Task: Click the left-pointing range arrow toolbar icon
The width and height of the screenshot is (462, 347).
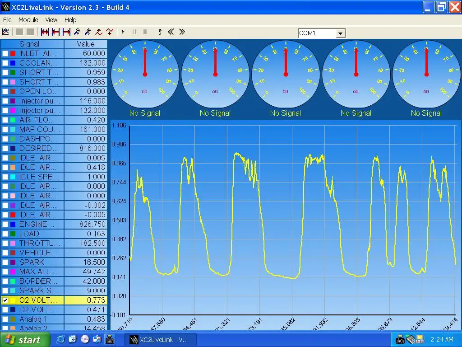Action: (x=55, y=32)
